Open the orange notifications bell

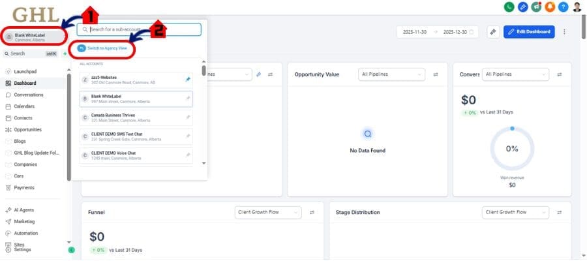coord(550,7)
